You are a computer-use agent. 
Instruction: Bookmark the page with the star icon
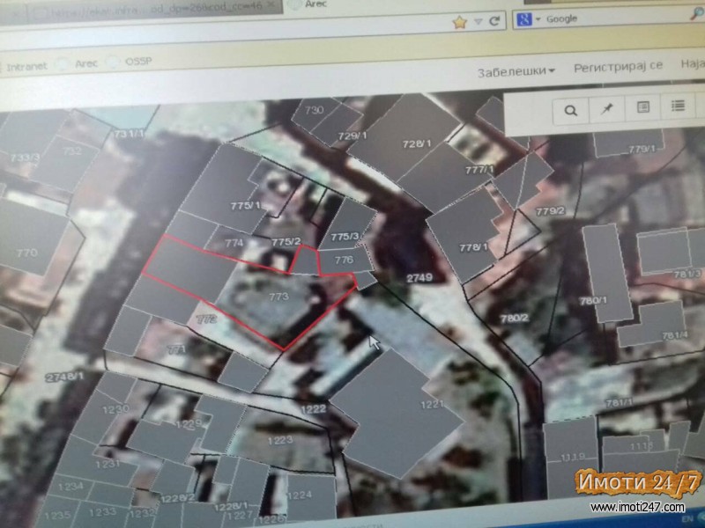[459, 22]
